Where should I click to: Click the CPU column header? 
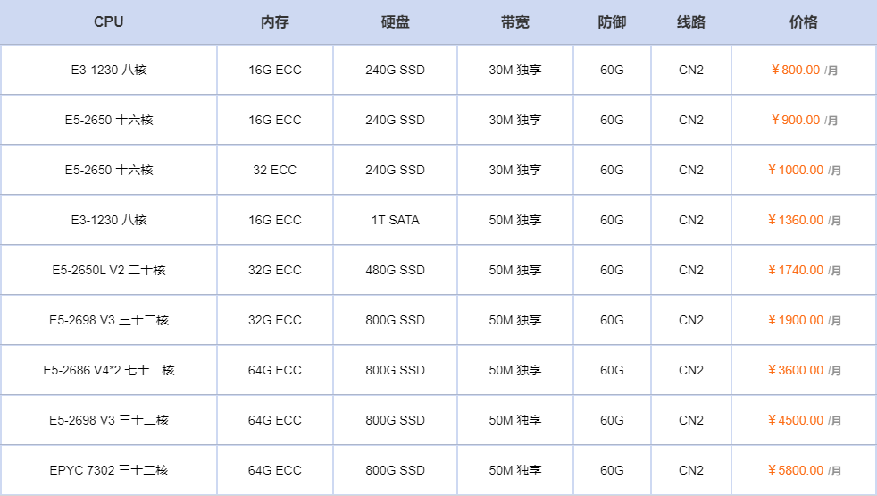coord(108,21)
